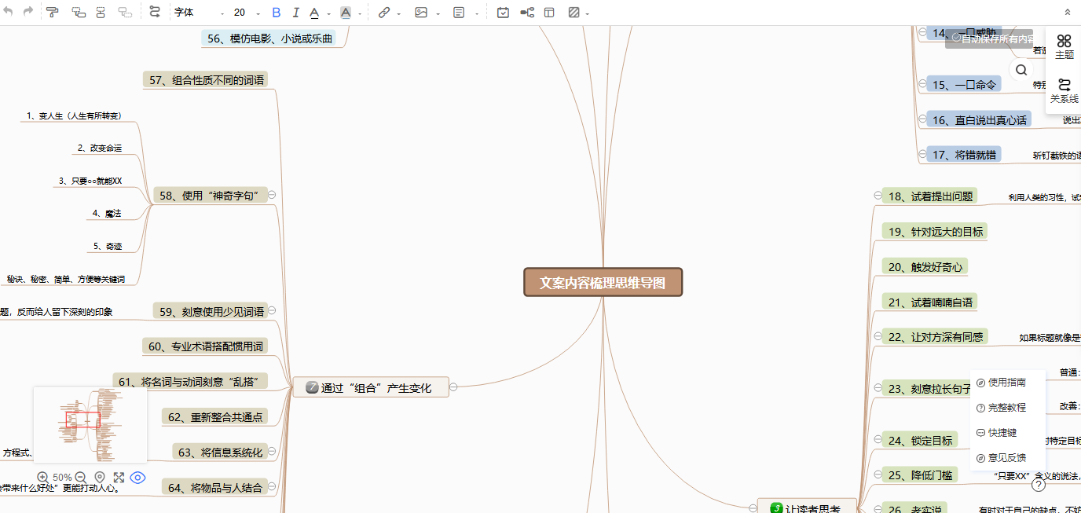Toggle italic text formatting

click(x=295, y=13)
